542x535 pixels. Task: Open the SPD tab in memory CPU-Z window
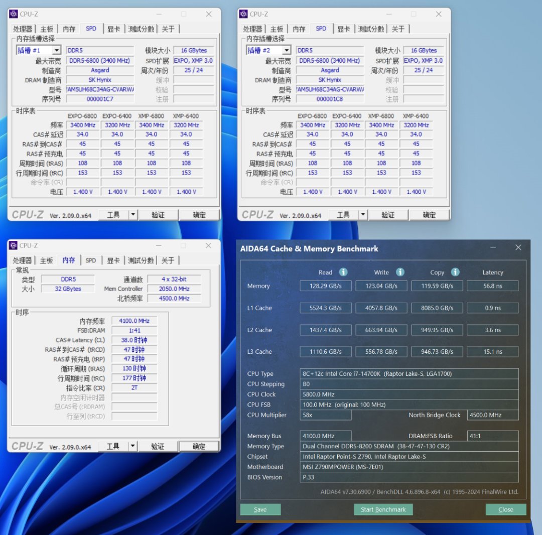(x=91, y=260)
